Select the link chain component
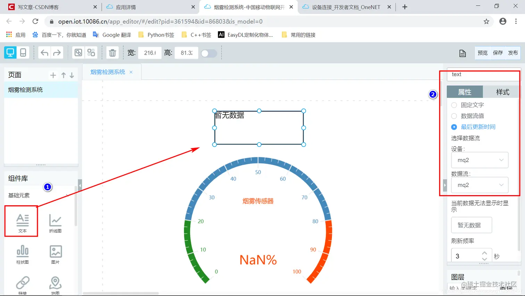The width and height of the screenshot is (525, 296). pos(23,285)
